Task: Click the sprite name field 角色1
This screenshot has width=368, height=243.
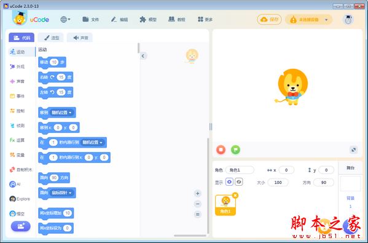Action: tap(240, 170)
